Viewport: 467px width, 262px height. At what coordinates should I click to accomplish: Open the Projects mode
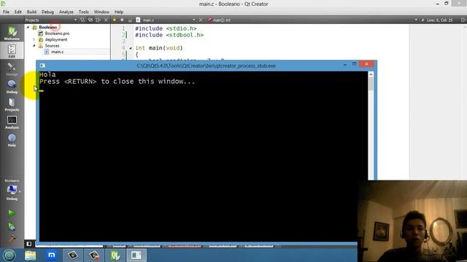pos(12,105)
